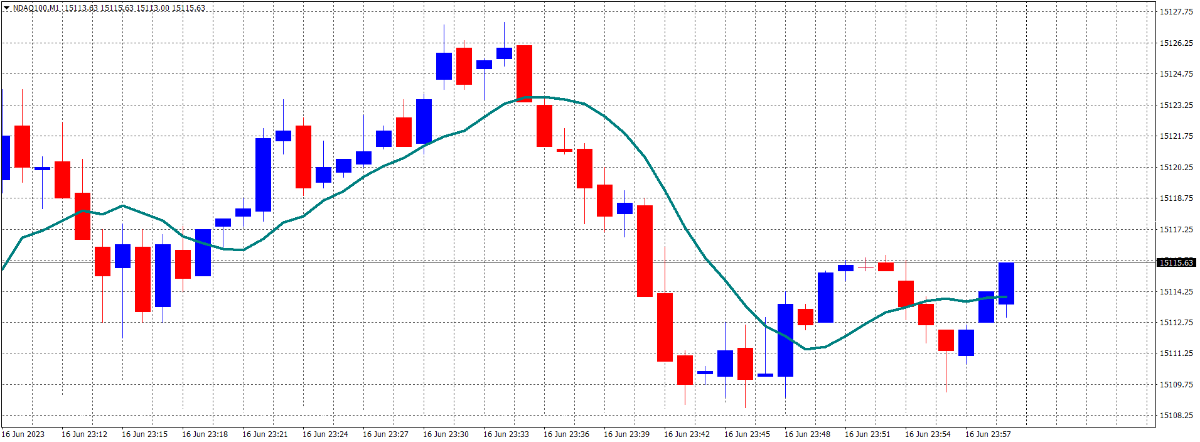Click the 15108.25 price scale label
Viewport: 1200px width, 442px height.
(1176, 415)
